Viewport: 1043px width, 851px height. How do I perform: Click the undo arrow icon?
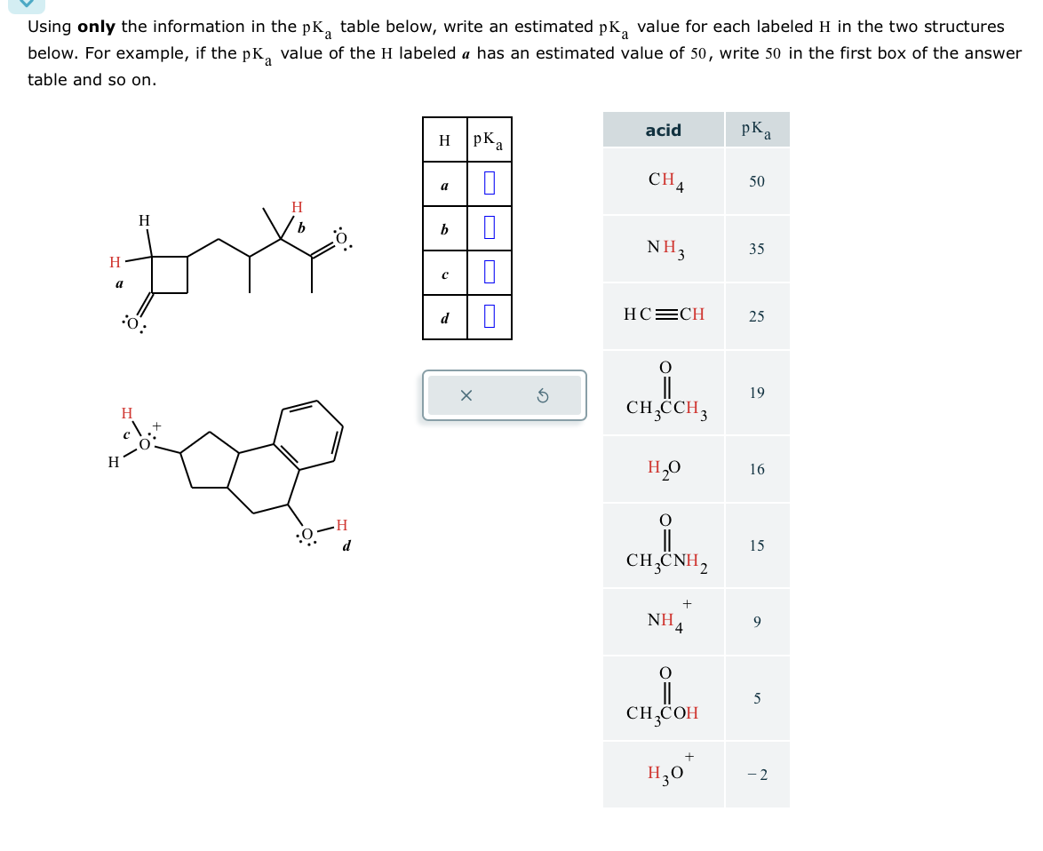[542, 394]
